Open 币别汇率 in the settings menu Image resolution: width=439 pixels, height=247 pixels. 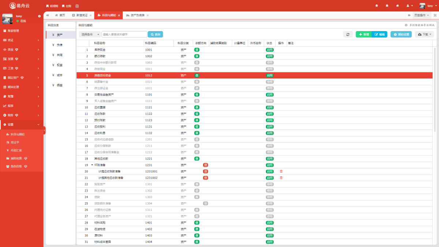[16, 150]
